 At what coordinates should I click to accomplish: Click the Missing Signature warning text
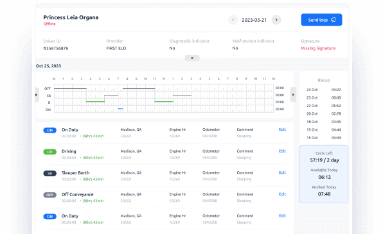(318, 48)
